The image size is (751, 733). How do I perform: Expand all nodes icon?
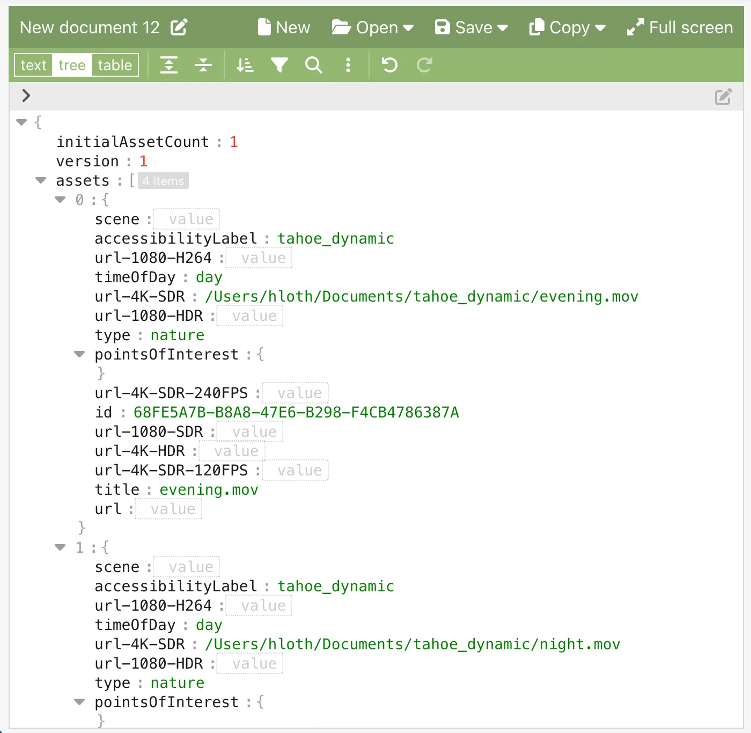pos(169,65)
